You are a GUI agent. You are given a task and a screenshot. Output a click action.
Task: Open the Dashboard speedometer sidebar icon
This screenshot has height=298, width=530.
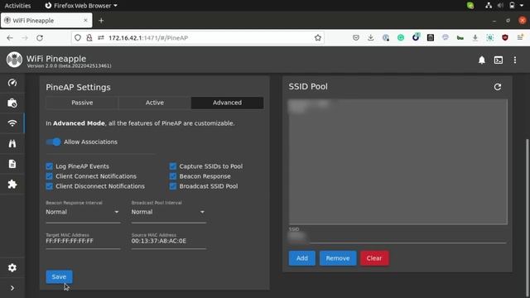(x=12, y=83)
